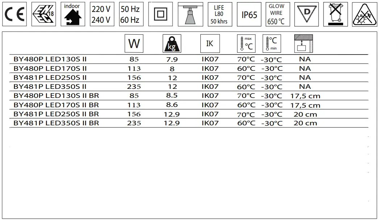Image resolution: width=379 pixels, height=221 pixels.
Task: Select the crossed-out wheelie bin icon
Action: point(335,14)
